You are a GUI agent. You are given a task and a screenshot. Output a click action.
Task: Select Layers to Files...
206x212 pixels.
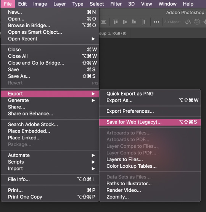150,159
